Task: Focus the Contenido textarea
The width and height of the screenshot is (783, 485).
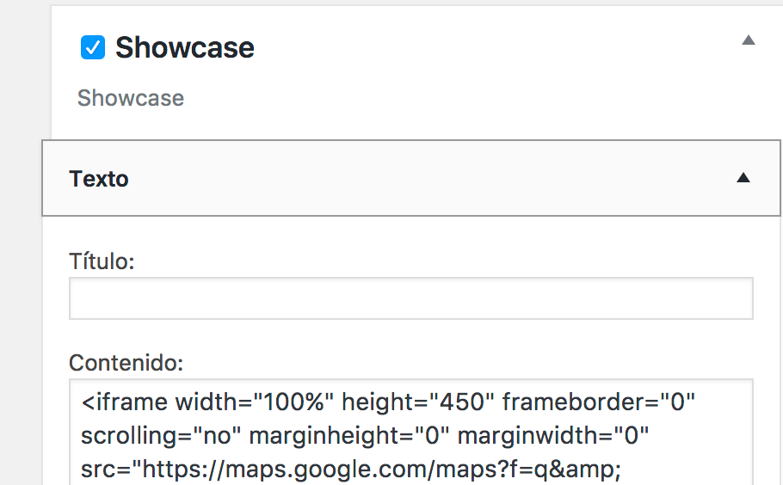Action: [411, 432]
